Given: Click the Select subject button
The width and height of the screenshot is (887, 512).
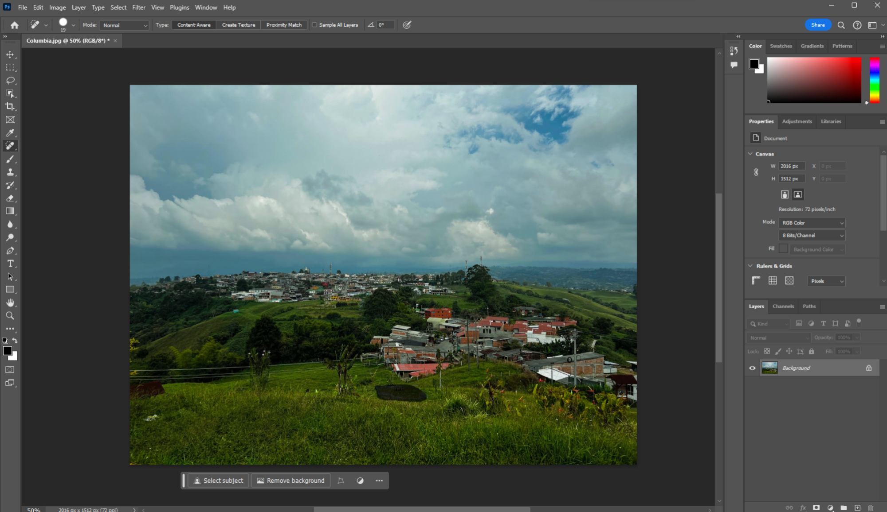Looking at the screenshot, I should click(218, 480).
